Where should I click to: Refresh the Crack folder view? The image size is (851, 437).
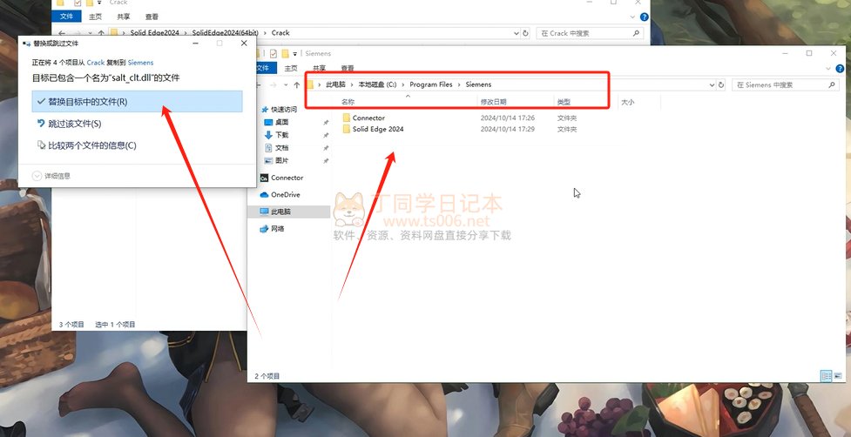[525, 33]
